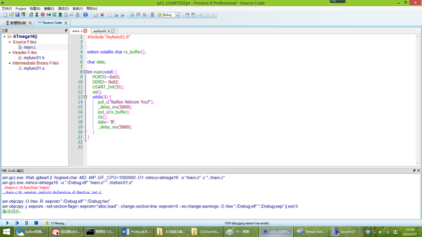Viewport: 422px width, 237px height.
Task: Open the 13 Messages warning indicator
Action: coord(56,223)
